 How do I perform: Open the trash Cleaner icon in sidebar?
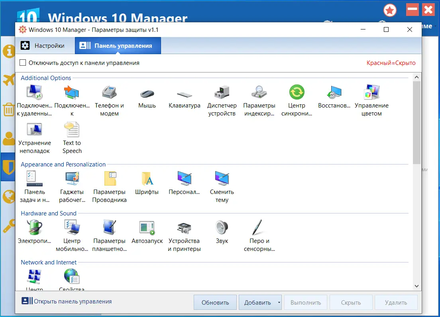coord(8,109)
